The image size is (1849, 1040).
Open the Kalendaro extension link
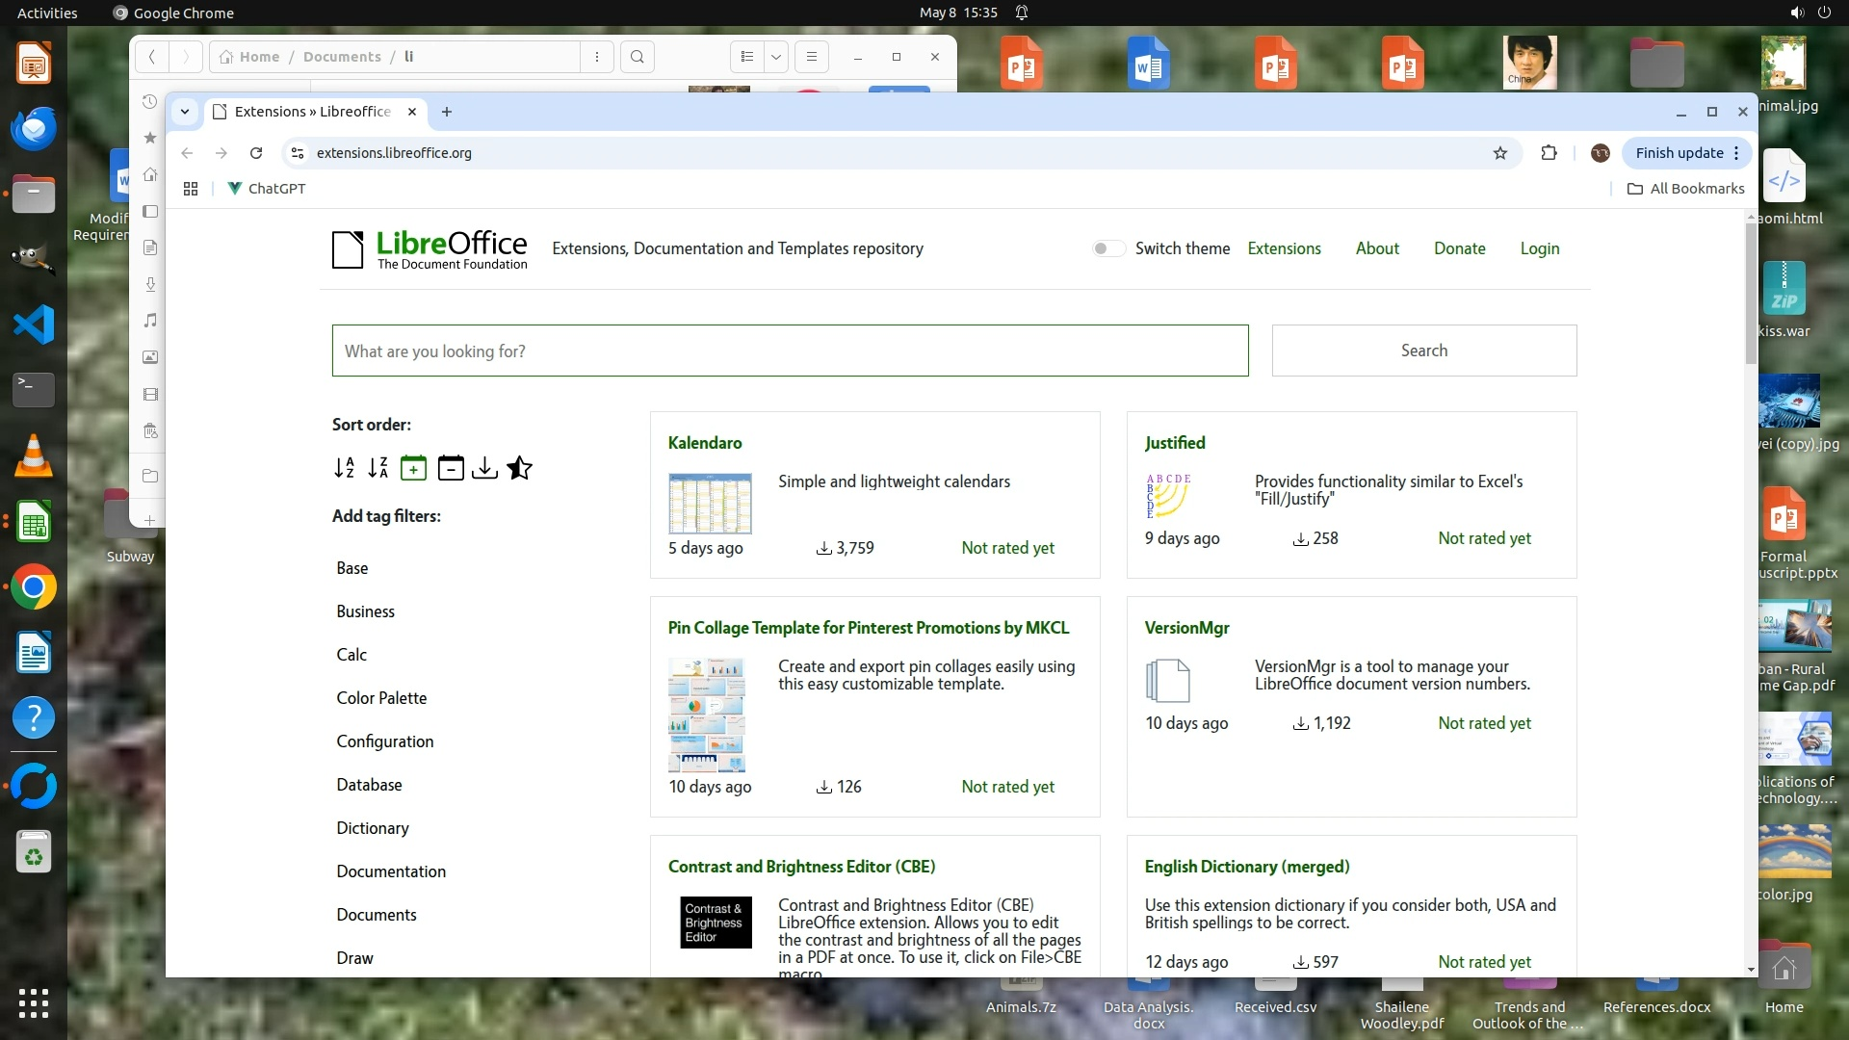(x=705, y=443)
